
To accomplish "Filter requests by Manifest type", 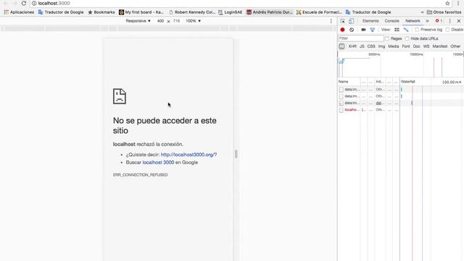I will click(440, 46).
